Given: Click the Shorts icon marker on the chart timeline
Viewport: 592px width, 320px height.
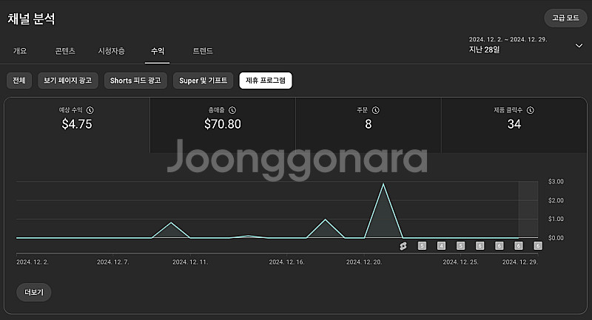Looking at the screenshot, I should [x=403, y=246].
